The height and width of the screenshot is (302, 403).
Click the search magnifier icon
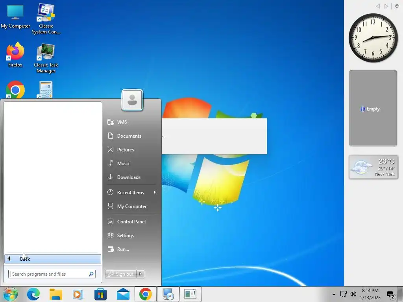coord(91,274)
